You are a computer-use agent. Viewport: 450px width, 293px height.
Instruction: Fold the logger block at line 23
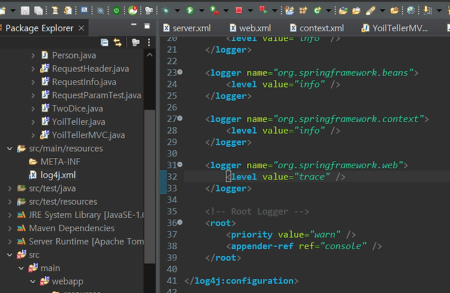click(180, 73)
